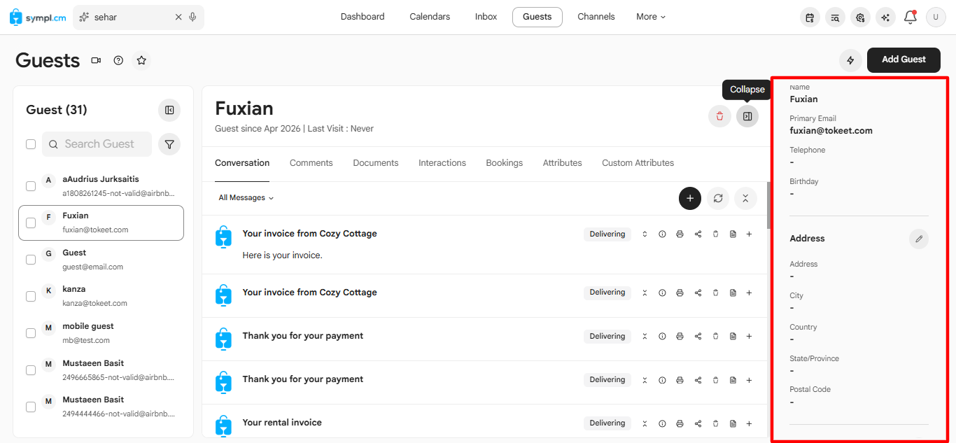Print the message reading Here is your invoice
956x443 pixels.
click(680, 234)
